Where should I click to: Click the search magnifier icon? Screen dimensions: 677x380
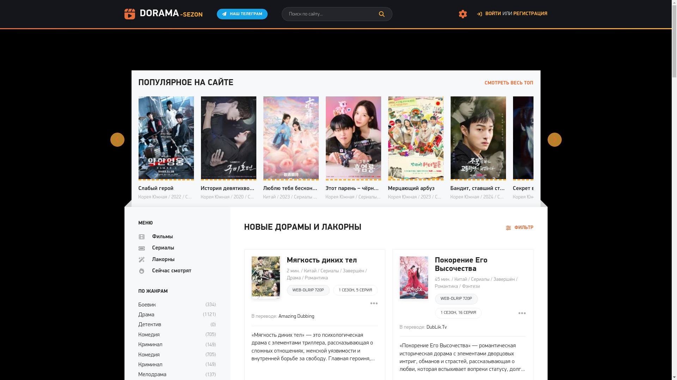[382, 14]
